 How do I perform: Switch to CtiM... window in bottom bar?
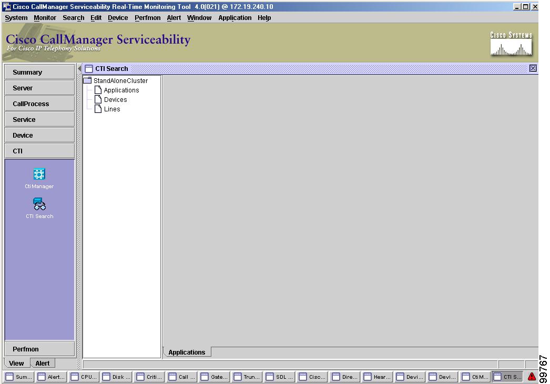[475, 377]
